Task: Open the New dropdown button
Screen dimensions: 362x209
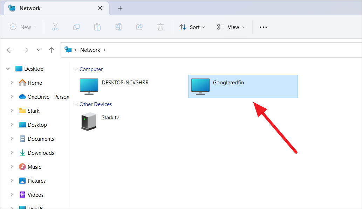Action: point(23,27)
